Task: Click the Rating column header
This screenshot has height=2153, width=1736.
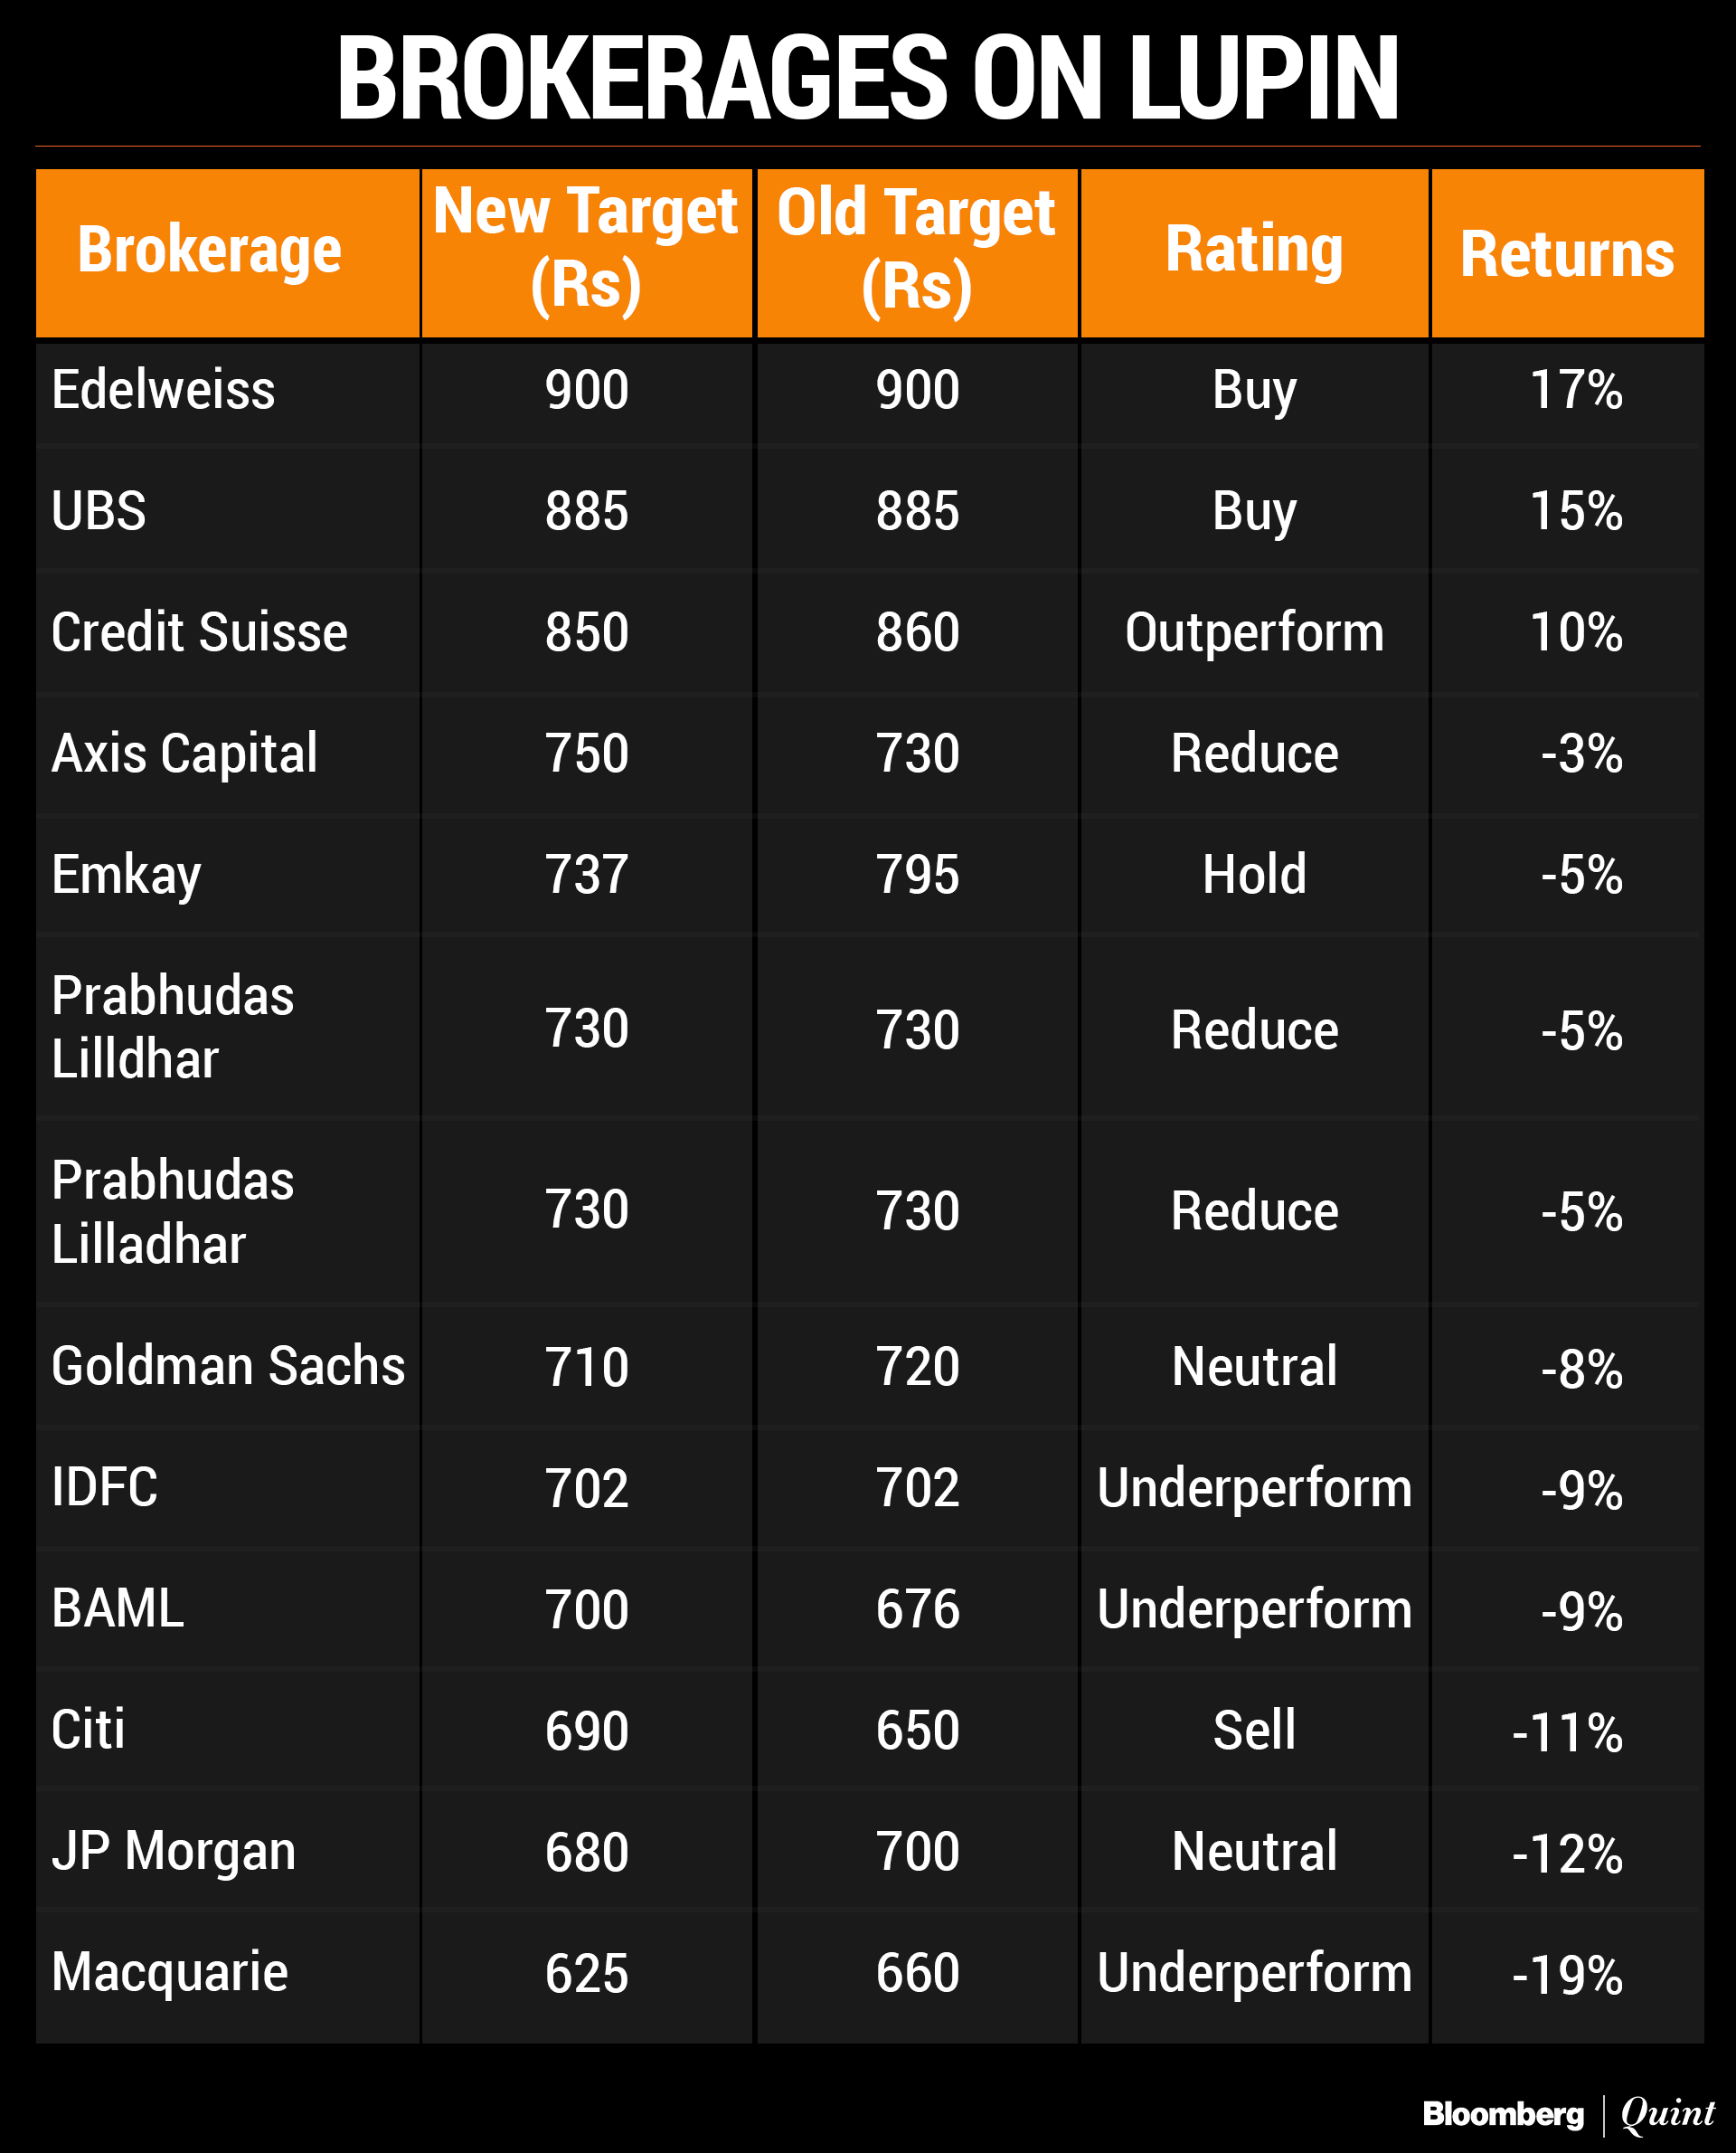Action: 1254,250
